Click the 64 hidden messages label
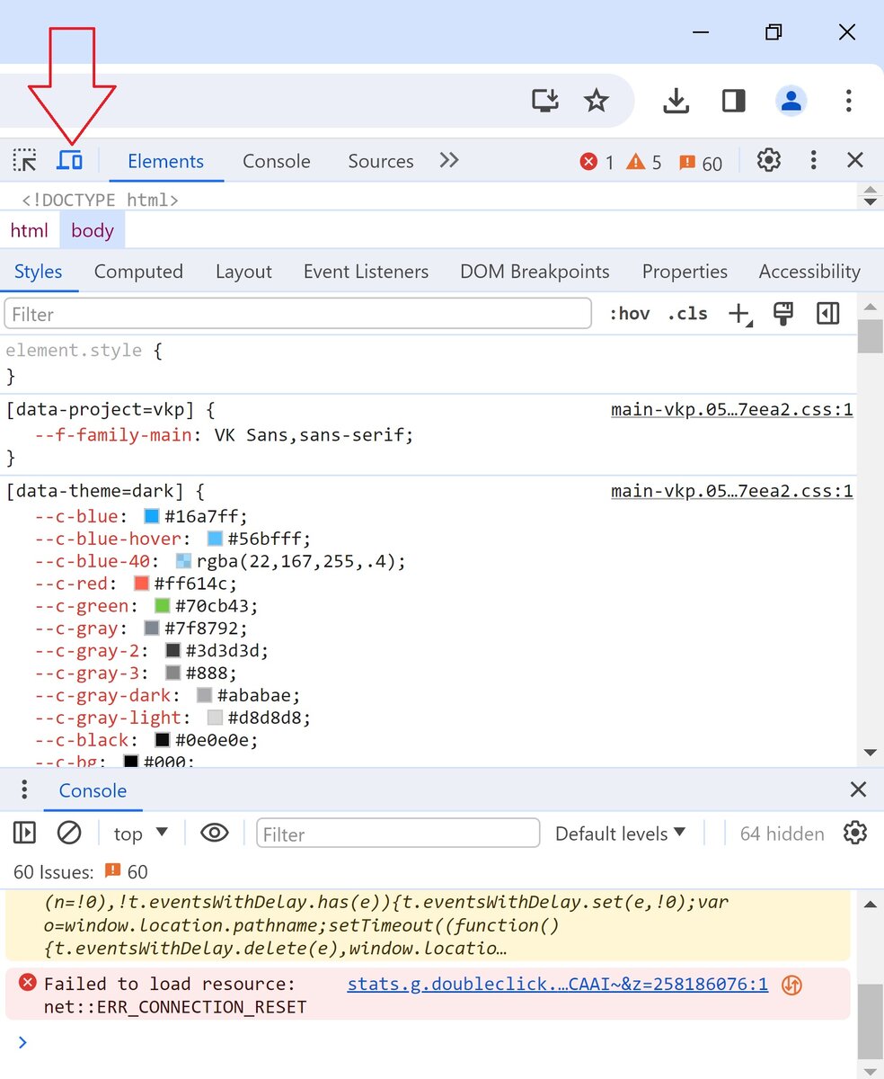Viewport: 884px width, 1079px height. (782, 834)
